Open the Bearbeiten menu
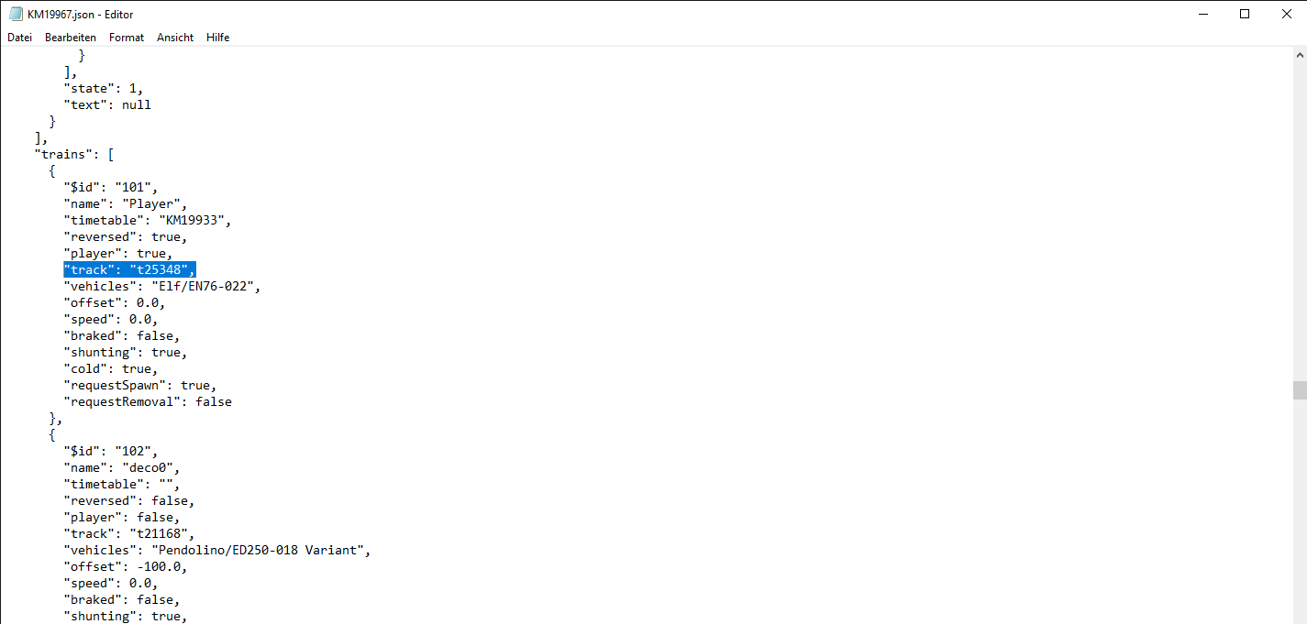 point(71,38)
